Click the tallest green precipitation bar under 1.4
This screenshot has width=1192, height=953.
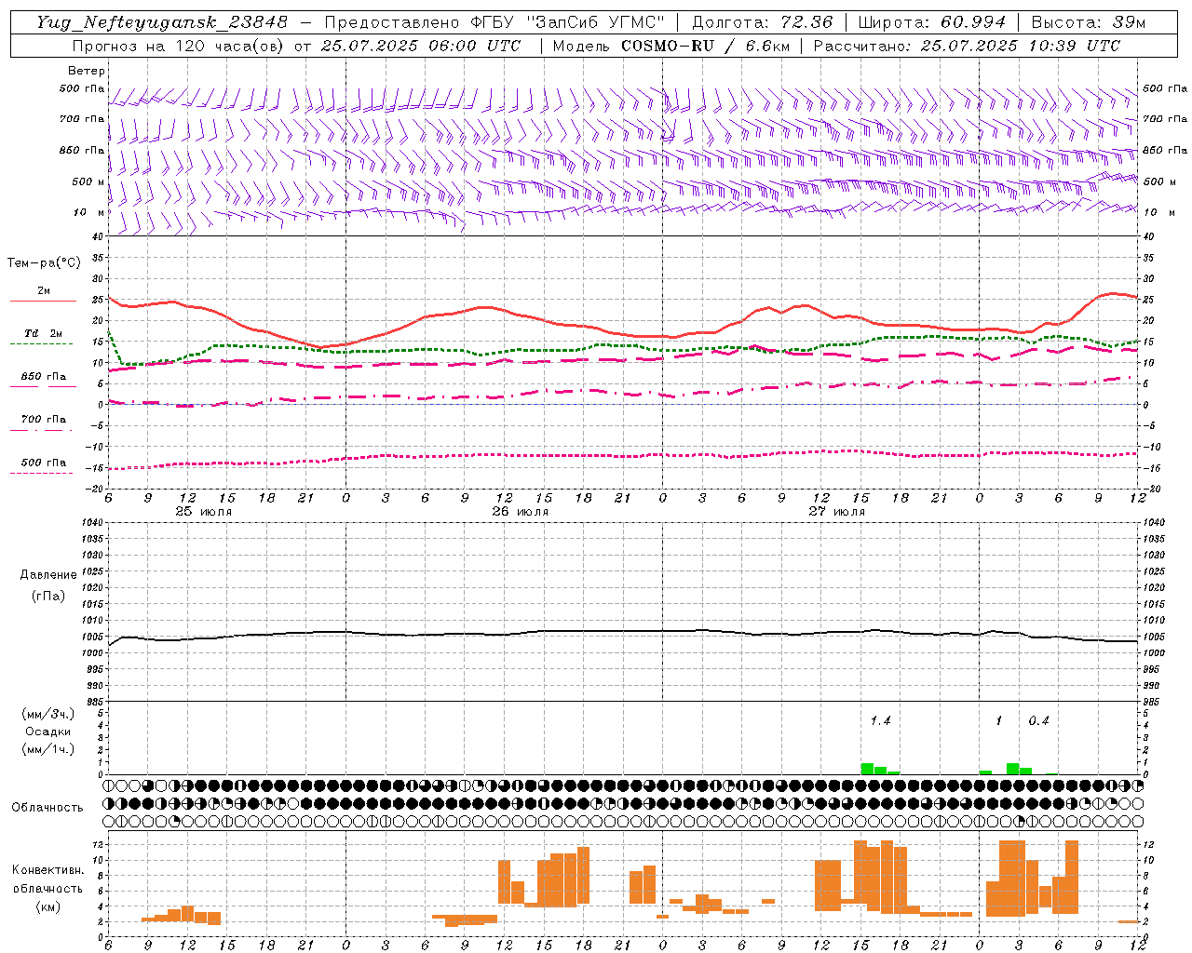(867, 769)
